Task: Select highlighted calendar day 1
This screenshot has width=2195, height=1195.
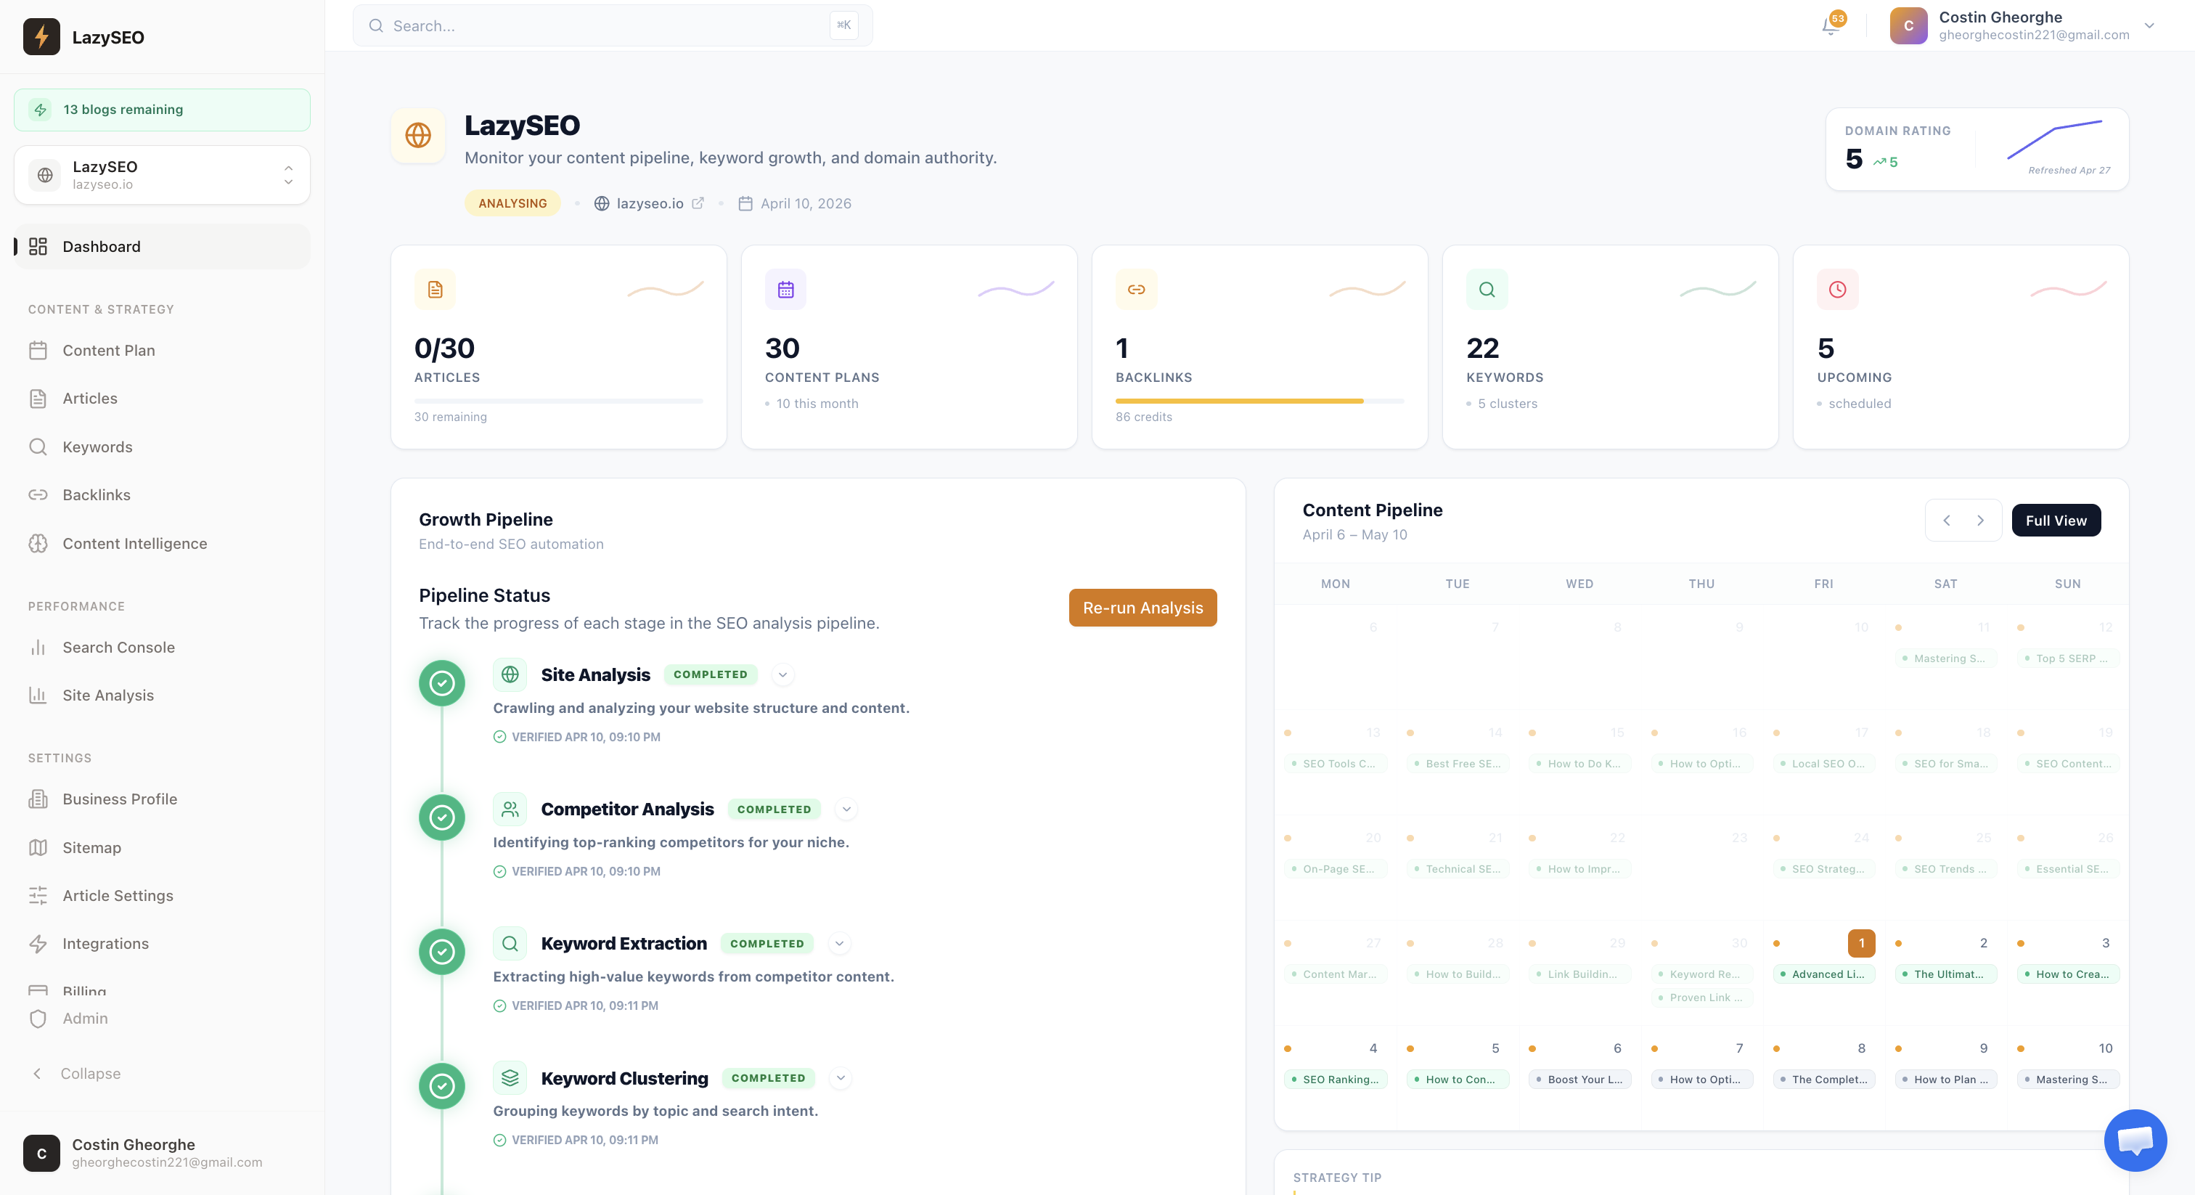Action: 1861,942
